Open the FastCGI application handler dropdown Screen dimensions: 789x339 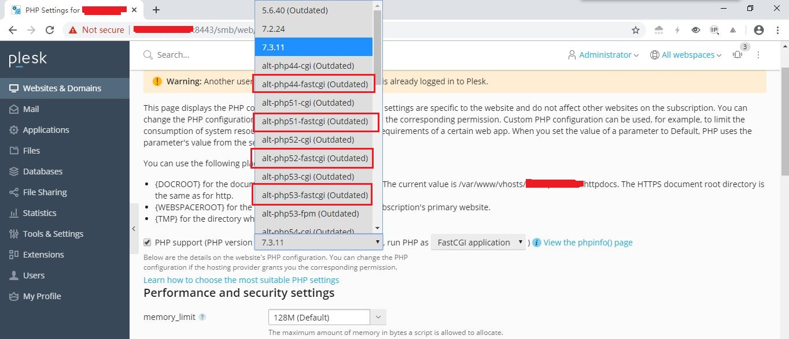[479, 243]
